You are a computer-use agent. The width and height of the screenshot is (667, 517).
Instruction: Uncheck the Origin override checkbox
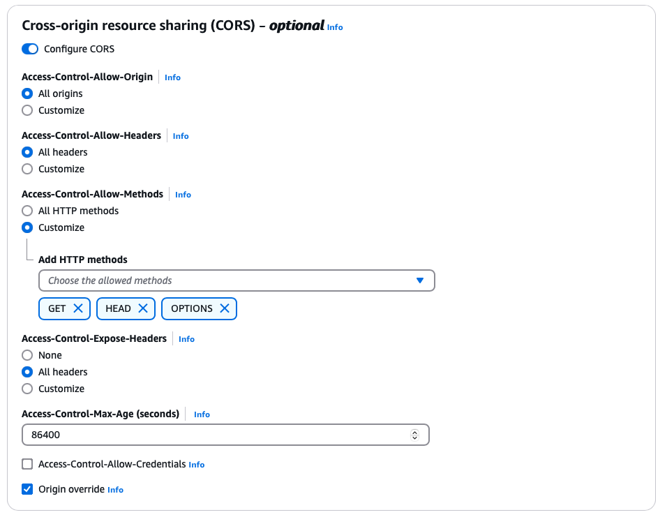[x=27, y=489]
